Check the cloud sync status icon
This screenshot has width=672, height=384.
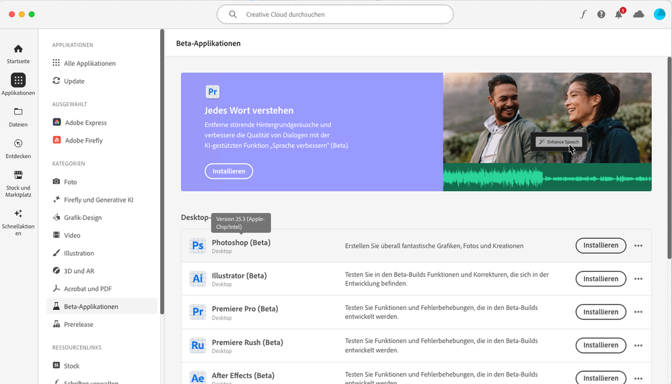638,15
